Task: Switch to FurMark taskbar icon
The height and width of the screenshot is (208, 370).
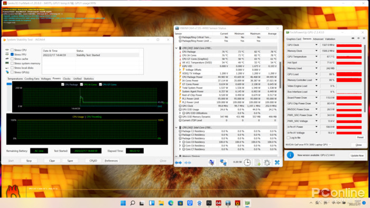Action: pyautogui.click(x=238, y=203)
